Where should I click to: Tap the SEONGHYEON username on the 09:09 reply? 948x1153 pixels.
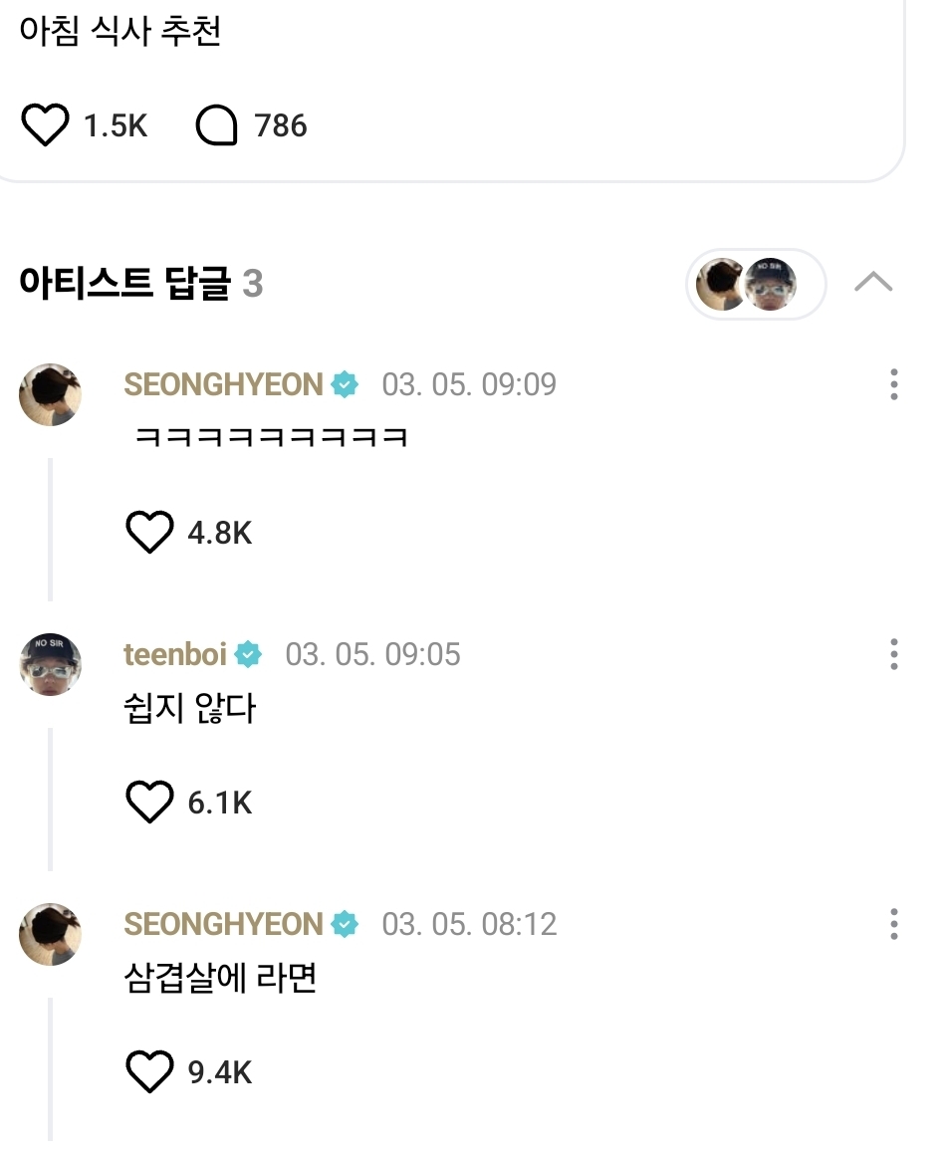pyautogui.click(x=223, y=384)
